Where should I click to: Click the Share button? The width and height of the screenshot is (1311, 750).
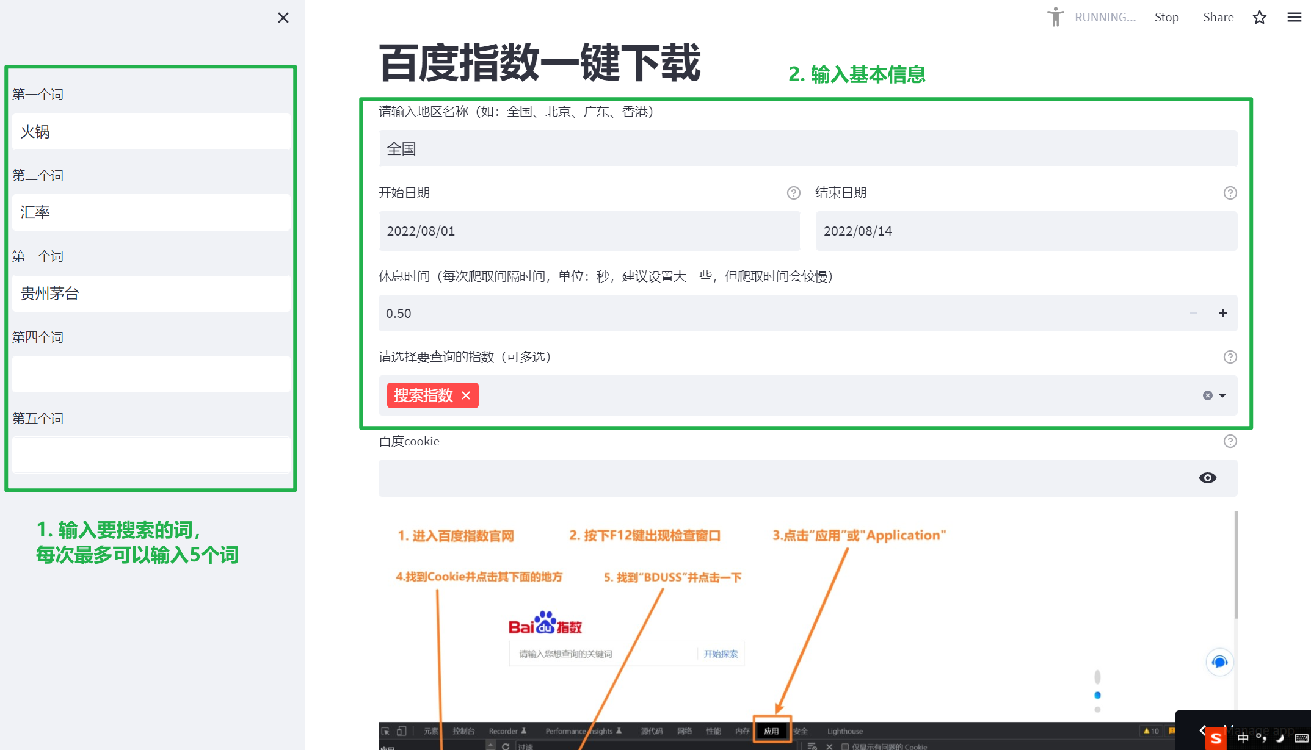pyautogui.click(x=1218, y=17)
